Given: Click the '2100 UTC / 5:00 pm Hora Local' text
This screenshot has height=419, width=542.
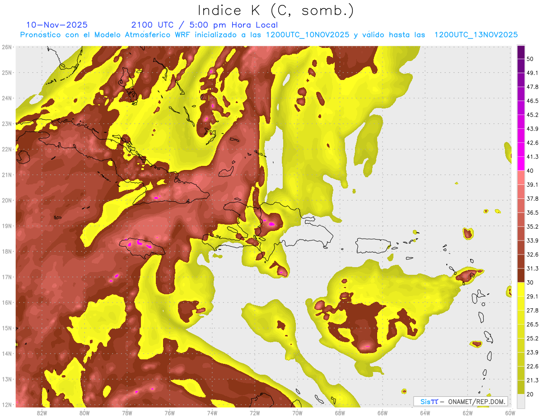Looking at the screenshot, I should click(205, 25).
